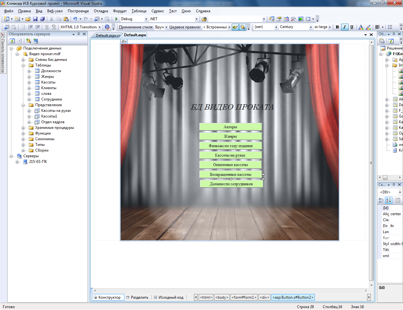This screenshot has width=403, height=310.
Task: Click the Оплаченые кассеты button
Action: (230, 164)
